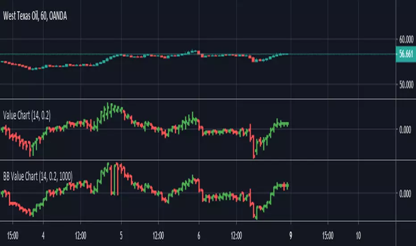Click the date 5 time axis label
The image size is (416, 246).
tap(121, 236)
